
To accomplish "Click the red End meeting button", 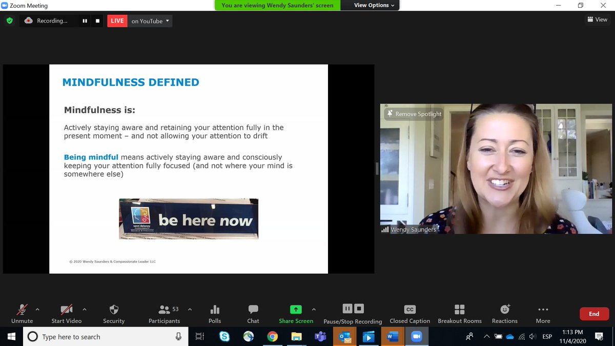I will tap(594, 314).
